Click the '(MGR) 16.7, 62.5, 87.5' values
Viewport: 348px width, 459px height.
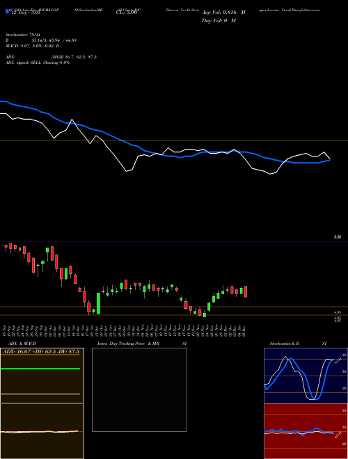point(74,57)
